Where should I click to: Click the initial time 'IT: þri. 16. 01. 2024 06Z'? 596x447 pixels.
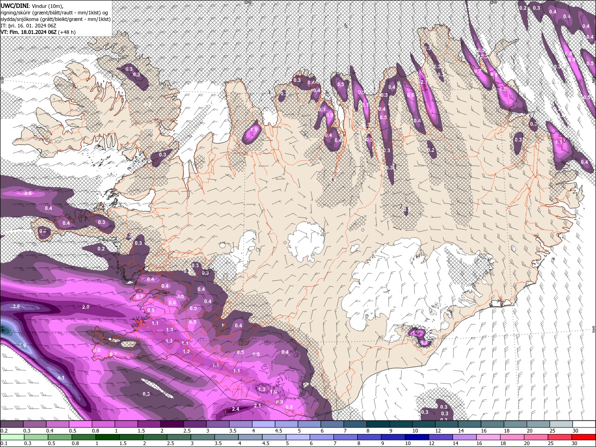tap(27, 25)
